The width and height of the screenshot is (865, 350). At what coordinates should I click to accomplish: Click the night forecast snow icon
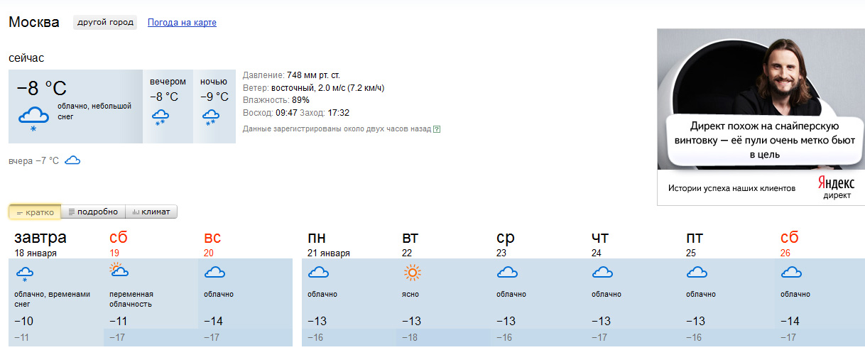coord(211,118)
